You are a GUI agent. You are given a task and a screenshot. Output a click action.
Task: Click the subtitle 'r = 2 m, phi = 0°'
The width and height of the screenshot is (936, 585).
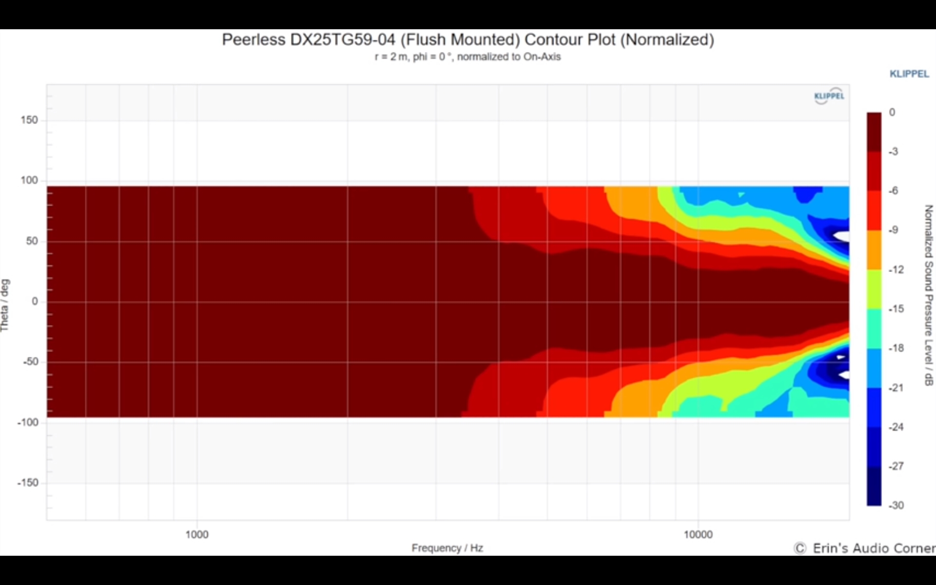pyautogui.click(x=413, y=57)
